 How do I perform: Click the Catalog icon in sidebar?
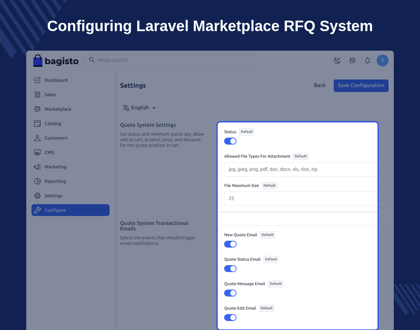point(37,123)
